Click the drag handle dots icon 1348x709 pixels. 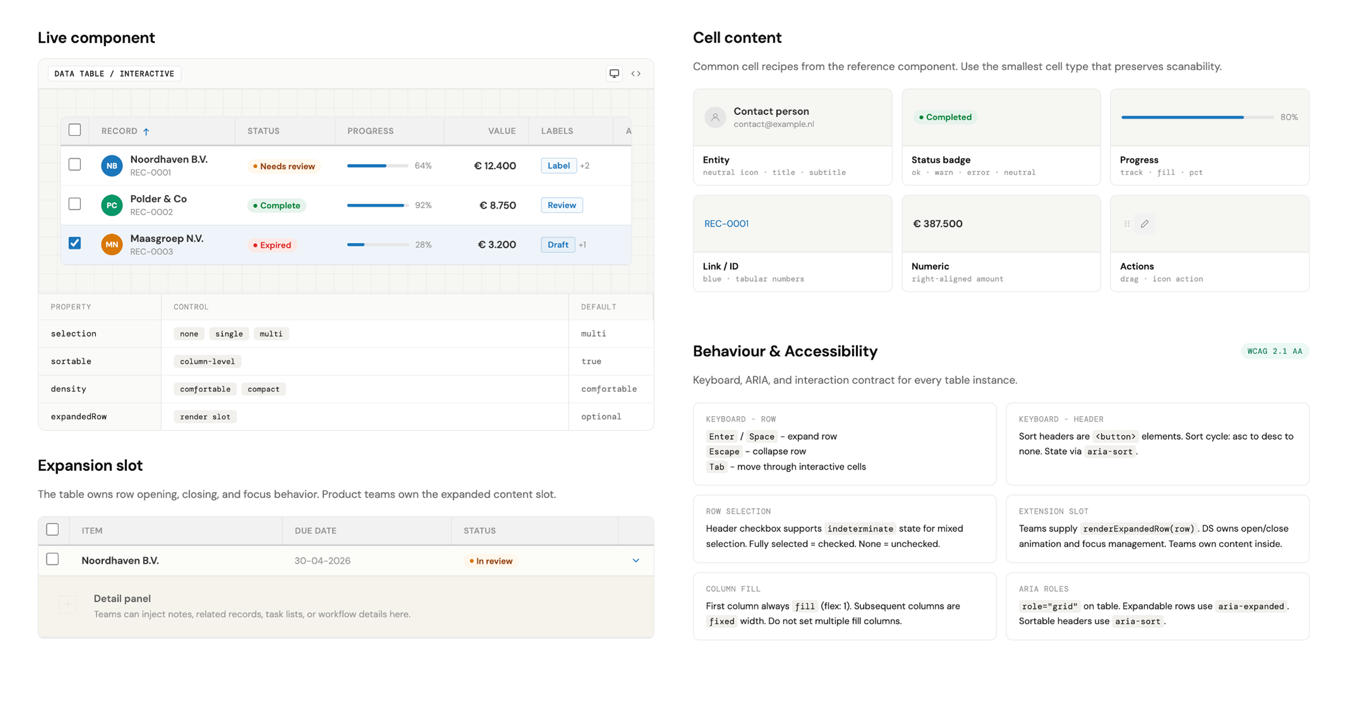pos(1127,224)
